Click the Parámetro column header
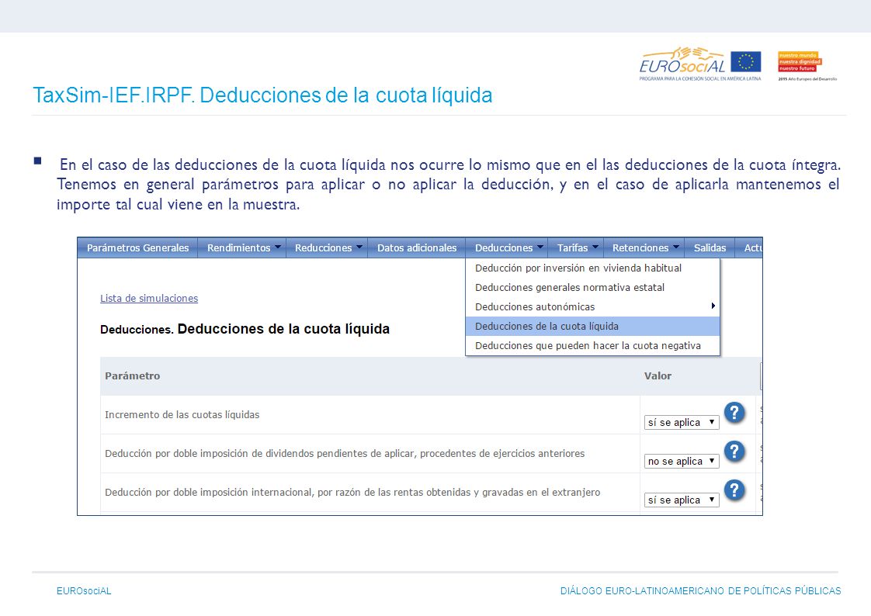The height and width of the screenshot is (616, 871). 132,375
